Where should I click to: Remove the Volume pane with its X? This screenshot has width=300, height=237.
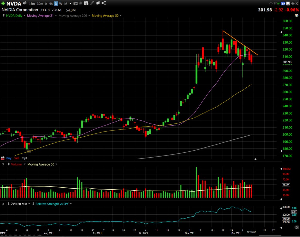click(x=3, y=164)
